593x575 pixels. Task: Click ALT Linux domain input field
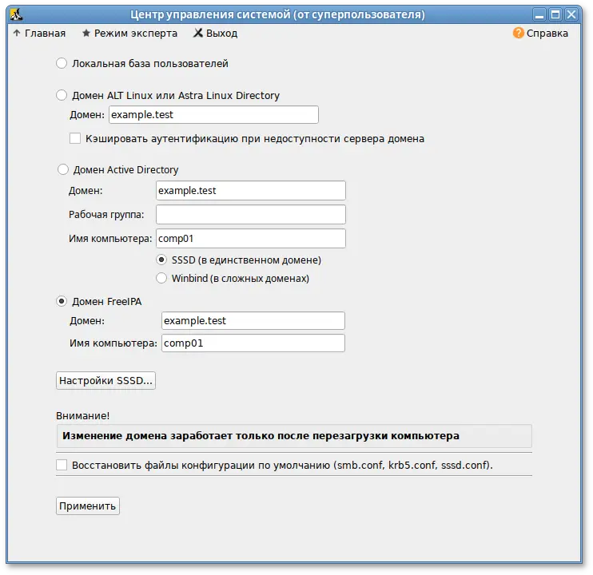click(213, 115)
